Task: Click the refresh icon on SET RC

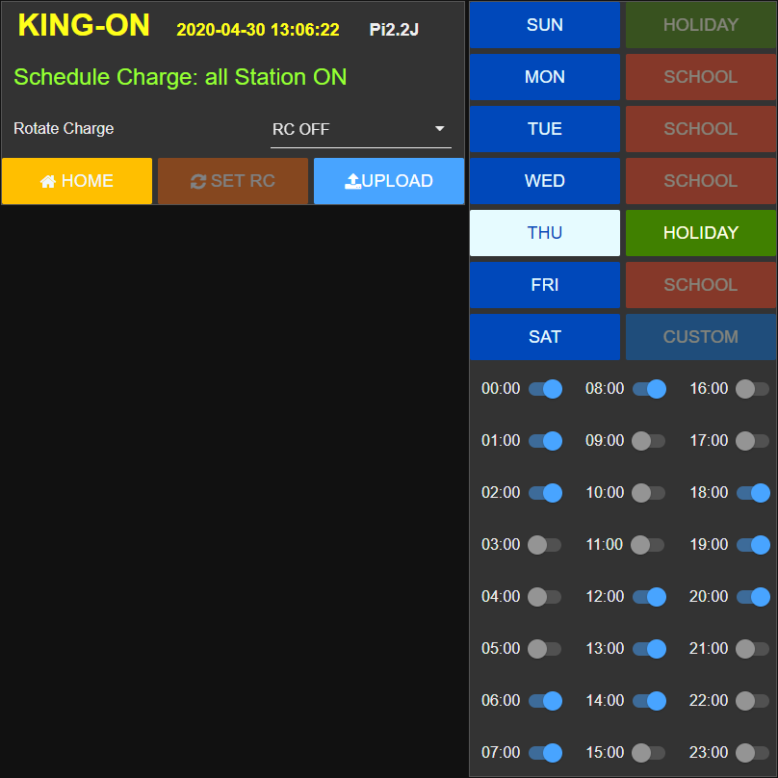Action: click(x=198, y=182)
